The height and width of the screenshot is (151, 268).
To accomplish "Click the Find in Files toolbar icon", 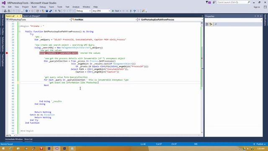I will (x=143, y=11).
